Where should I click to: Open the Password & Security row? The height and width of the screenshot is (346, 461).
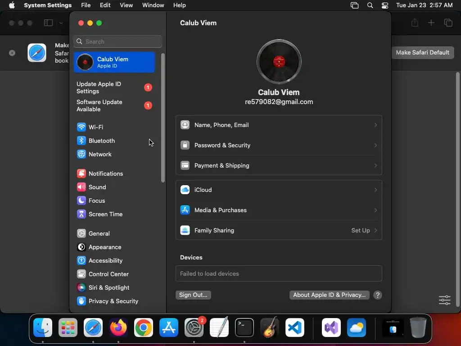(x=279, y=146)
